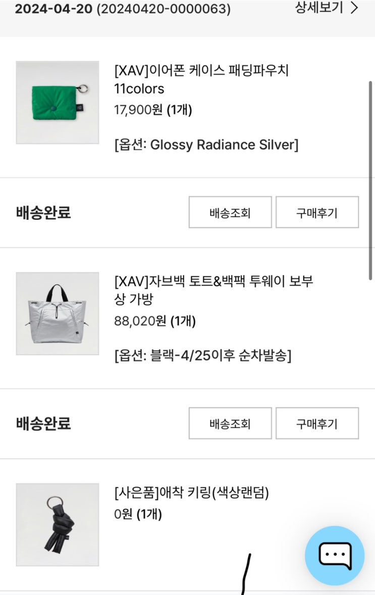Viewport: 375px width, 595px height.
Task: Click the 블랙-4/25이후 순차발송 option text
Action: pos(203,356)
